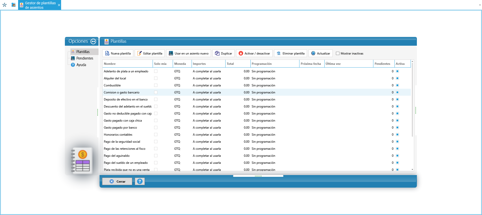Toggle Solo mía checkbox for Combustible

pos(156,85)
